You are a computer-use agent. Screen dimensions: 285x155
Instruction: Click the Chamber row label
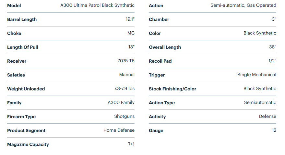(159, 19)
